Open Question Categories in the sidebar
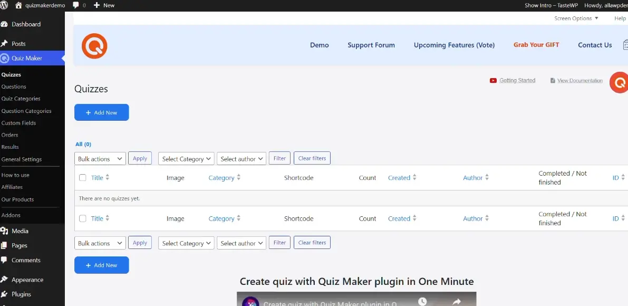The width and height of the screenshot is (628, 306). coord(26,111)
